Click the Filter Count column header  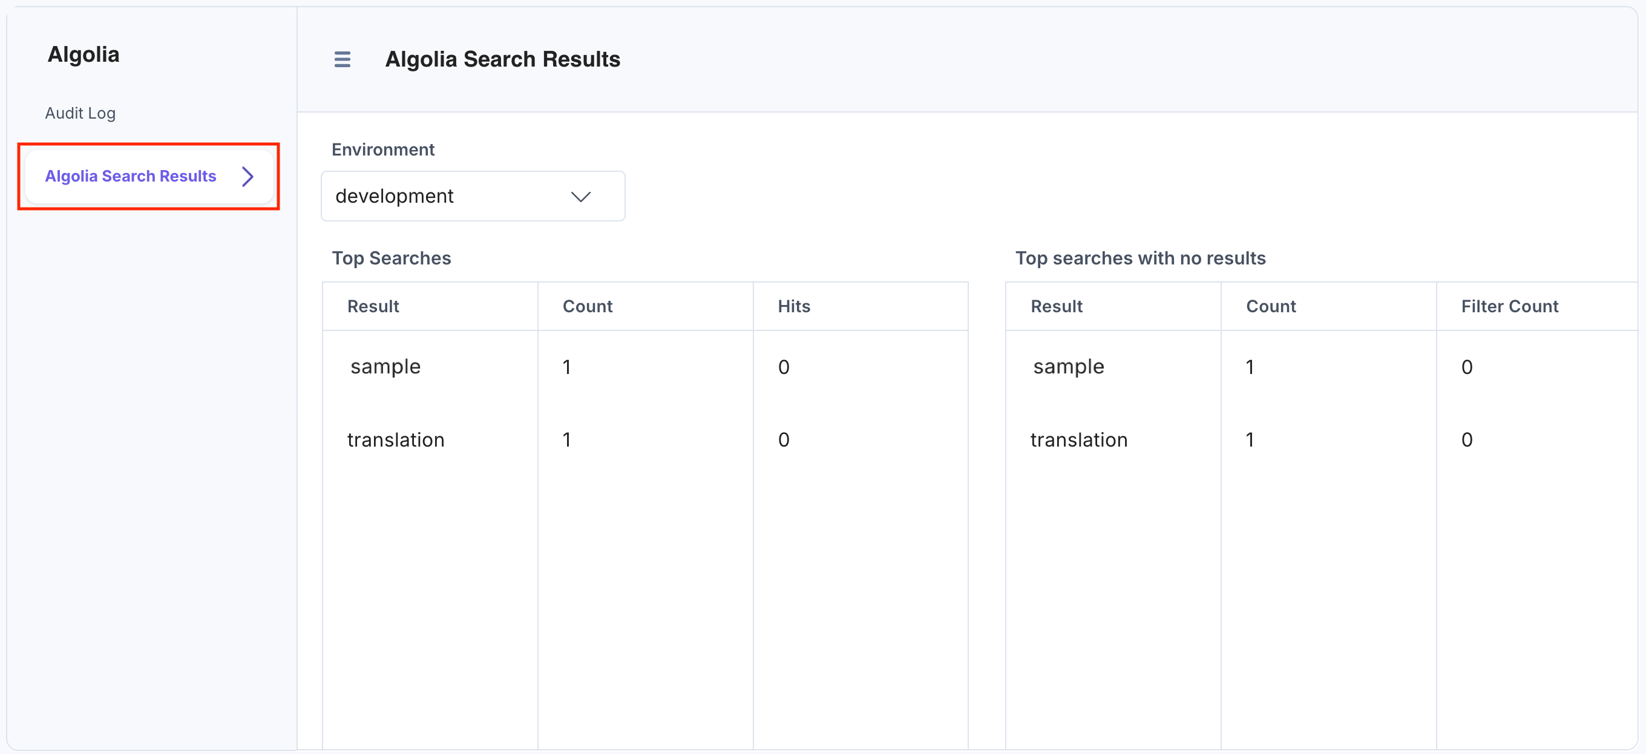click(1509, 307)
